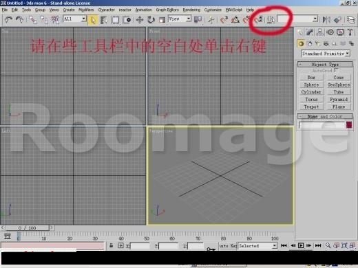
Task: Switch to the Motion command panel tab
Action: pyautogui.click(x=330, y=32)
